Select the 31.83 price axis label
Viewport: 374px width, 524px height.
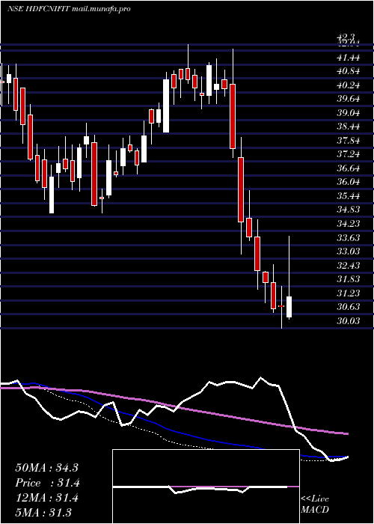tap(348, 280)
